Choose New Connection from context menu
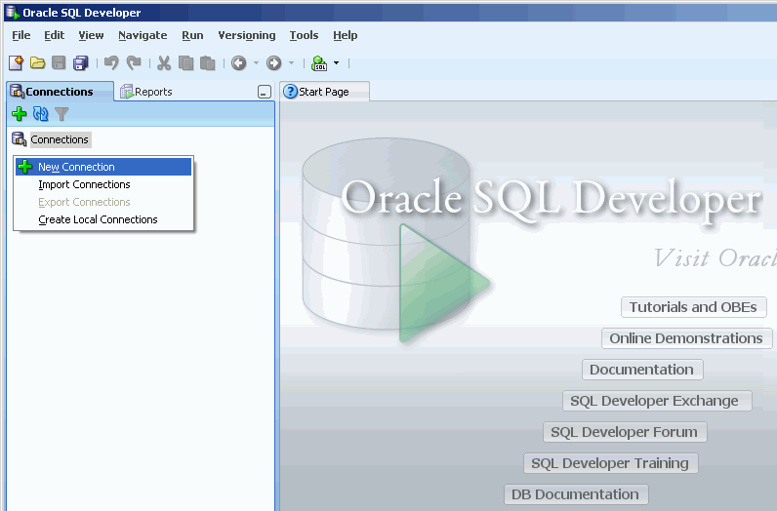 pos(103,167)
